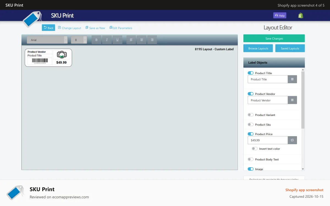Click the Layout Editor heading
The height and width of the screenshot is (206, 330).
click(278, 27)
